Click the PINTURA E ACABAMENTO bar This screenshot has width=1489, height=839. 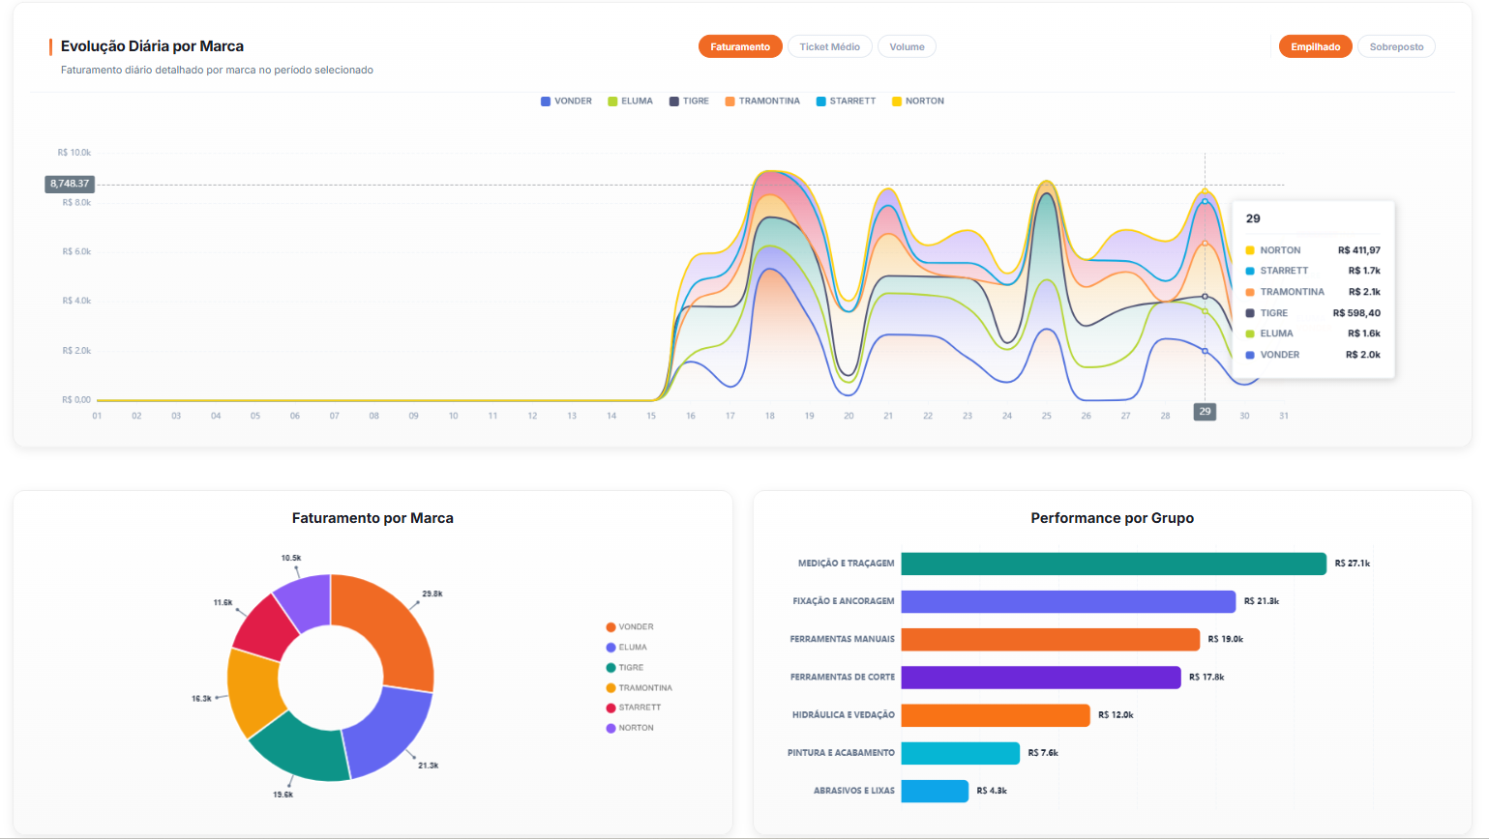coord(961,753)
